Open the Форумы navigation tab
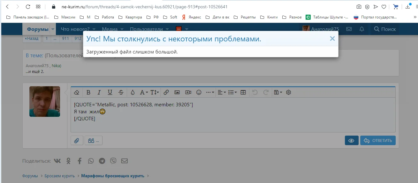This screenshot has height=183, width=418. click(38, 29)
